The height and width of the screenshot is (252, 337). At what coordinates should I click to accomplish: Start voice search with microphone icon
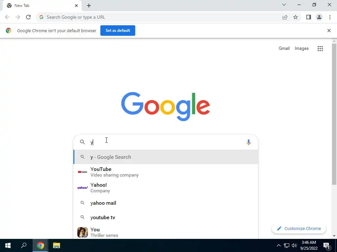point(248,142)
